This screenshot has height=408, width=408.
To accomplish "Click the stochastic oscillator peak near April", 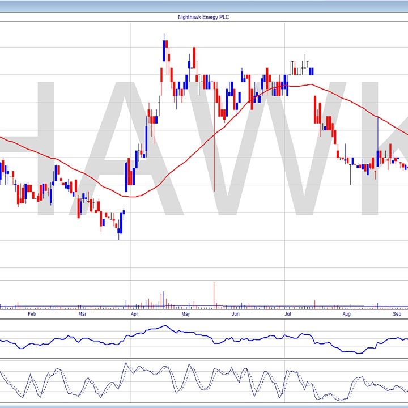I will coord(126,364).
